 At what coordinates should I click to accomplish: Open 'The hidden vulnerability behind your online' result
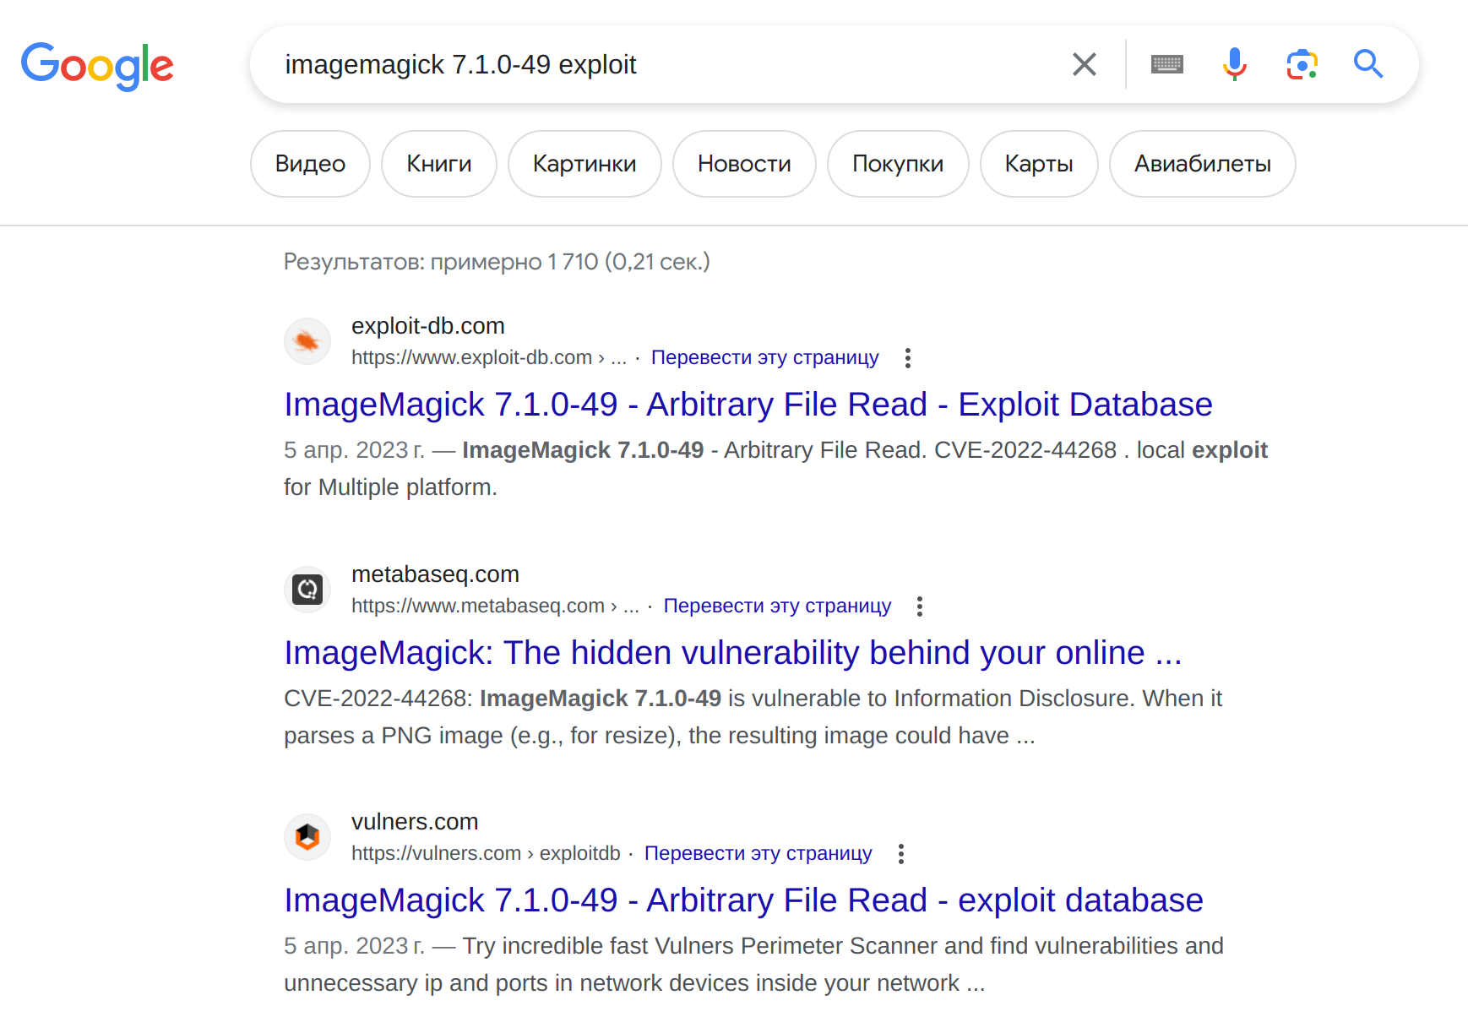[732, 653]
